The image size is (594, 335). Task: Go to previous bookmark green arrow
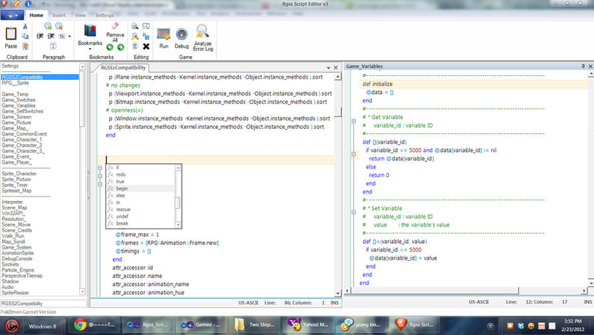pyautogui.click(x=110, y=47)
